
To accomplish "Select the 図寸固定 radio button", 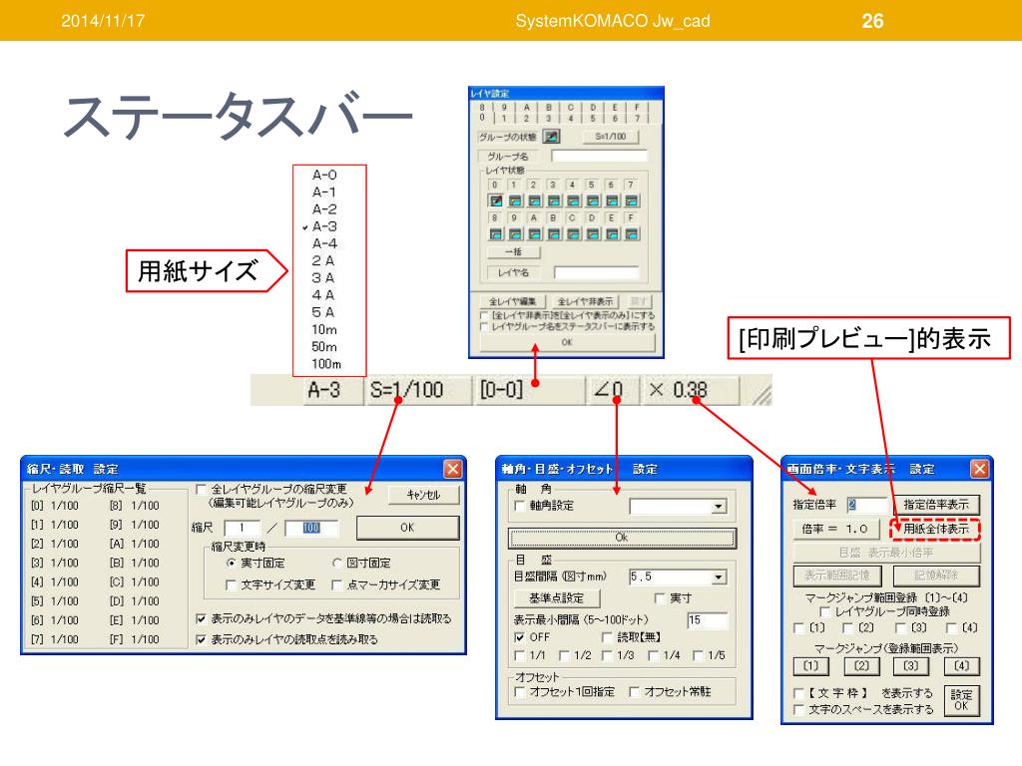I will 337,564.
